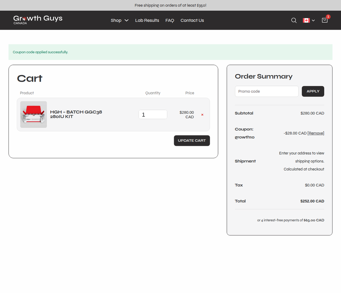The width and height of the screenshot is (341, 293).
Task: Click the Update Cart button
Action: click(192, 140)
